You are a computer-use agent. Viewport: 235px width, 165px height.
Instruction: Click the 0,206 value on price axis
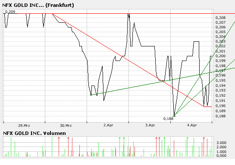[220, 27]
